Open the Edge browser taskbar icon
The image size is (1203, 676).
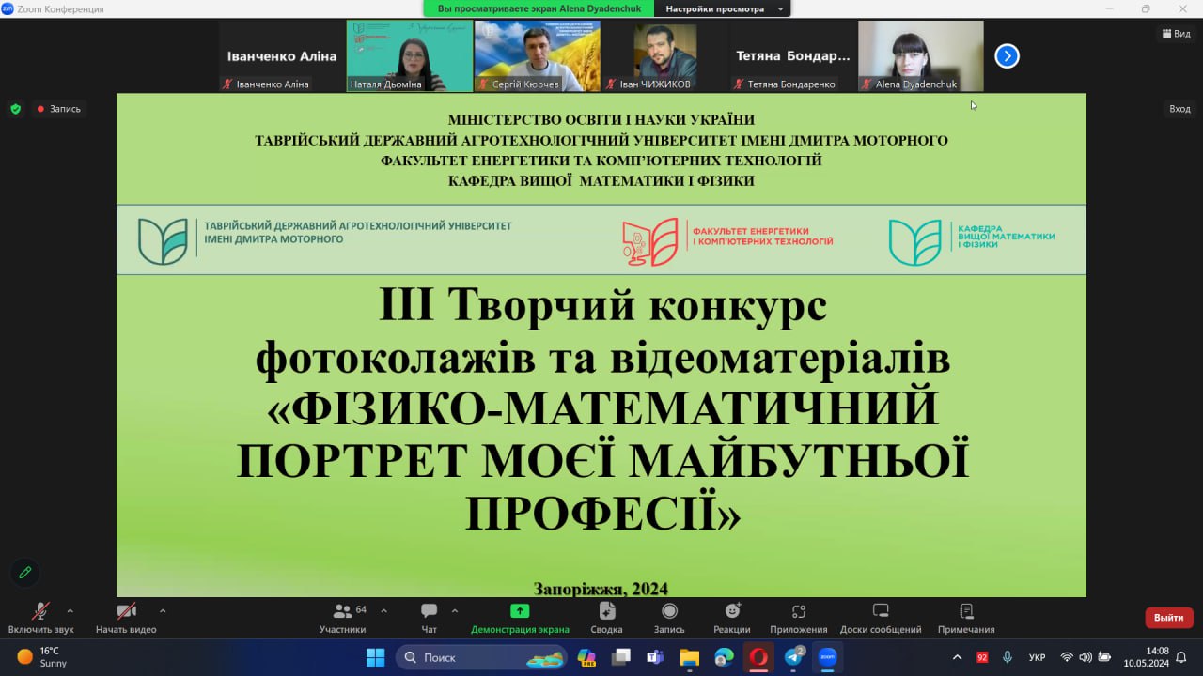[724, 657]
